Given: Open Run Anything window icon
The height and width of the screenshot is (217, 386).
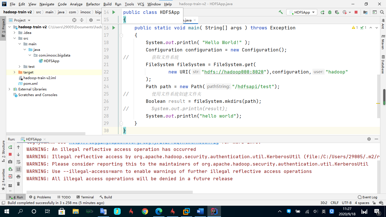Looking at the screenshot, I should pos(375,12).
